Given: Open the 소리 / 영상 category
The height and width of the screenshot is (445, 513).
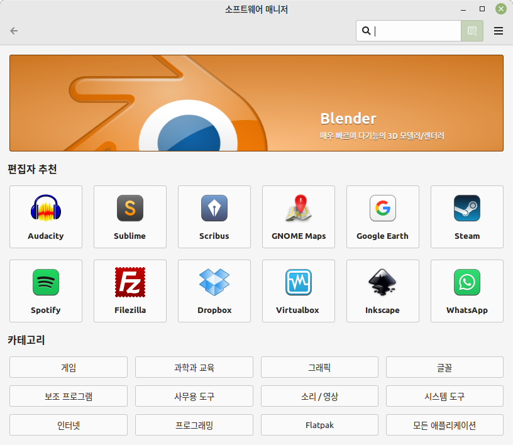Looking at the screenshot, I should 319,396.
